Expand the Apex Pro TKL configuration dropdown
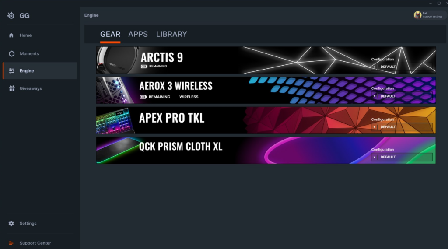This screenshot has height=249, width=448. point(402,127)
